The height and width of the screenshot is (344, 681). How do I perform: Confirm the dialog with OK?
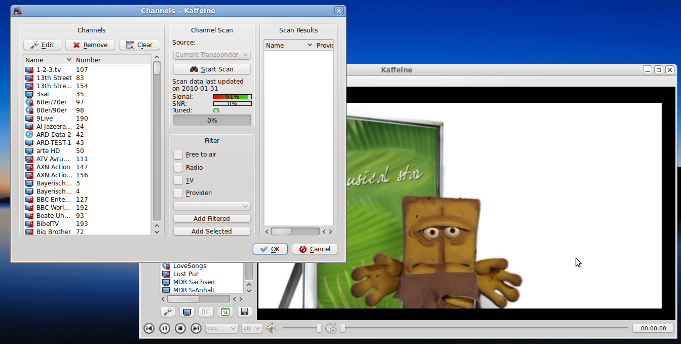pyautogui.click(x=271, y=249)
